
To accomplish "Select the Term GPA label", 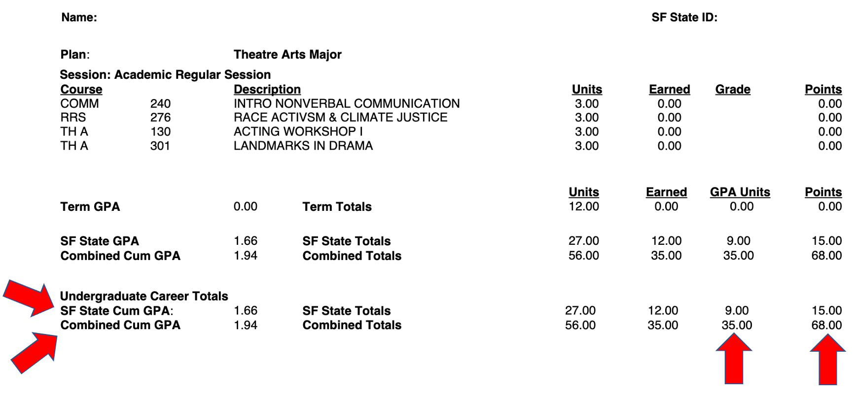I will [x=90, y=207].
